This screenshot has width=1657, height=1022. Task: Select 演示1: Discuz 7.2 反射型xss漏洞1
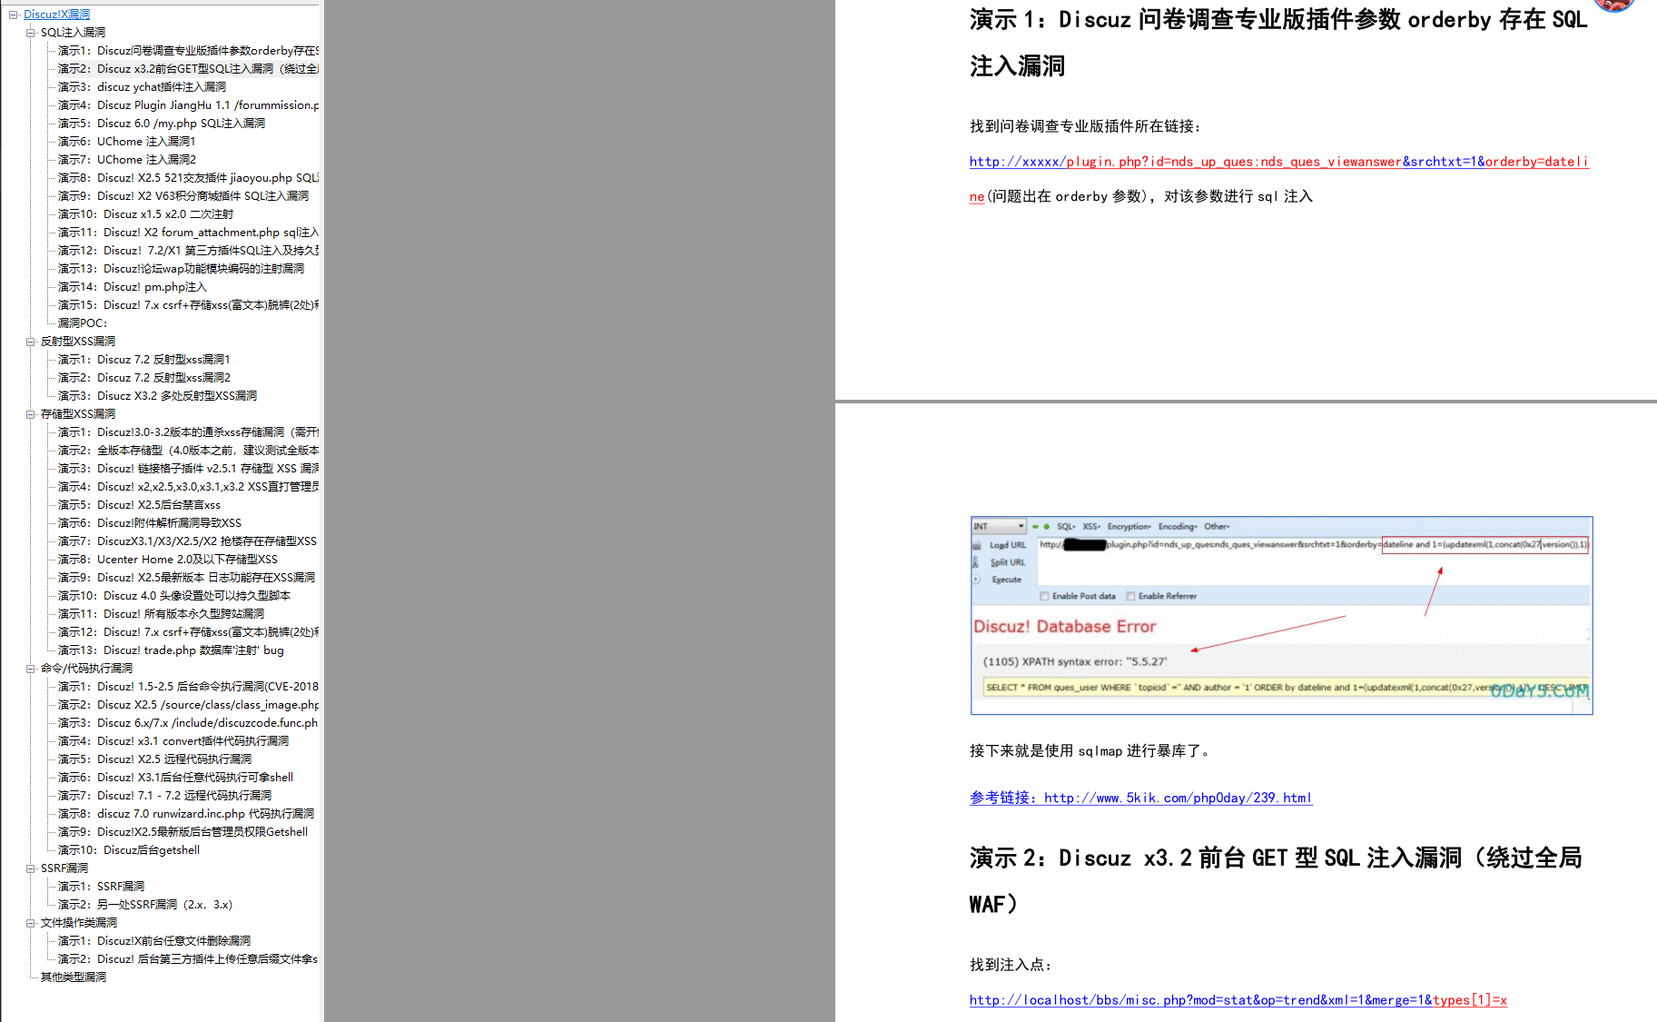tap(144, 360)
